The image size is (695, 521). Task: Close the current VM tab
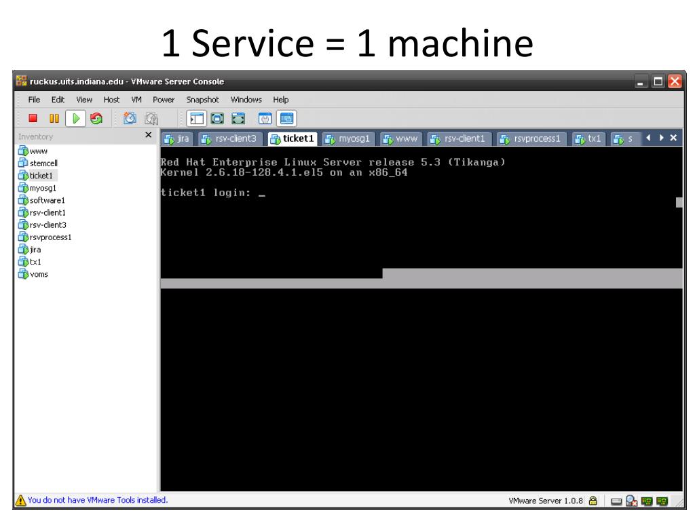click(673, 138)
